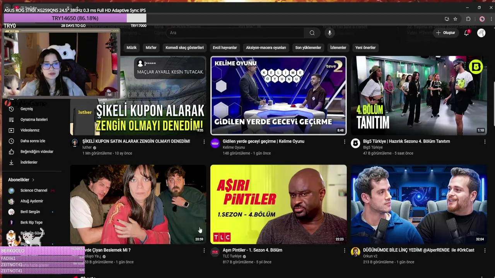
Task: Select Aksiyon-macera oyunları chip
Action: (x=266, y=47)
